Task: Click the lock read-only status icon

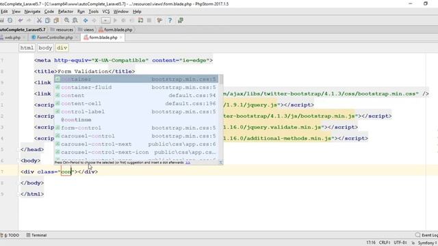Action: 413,243
